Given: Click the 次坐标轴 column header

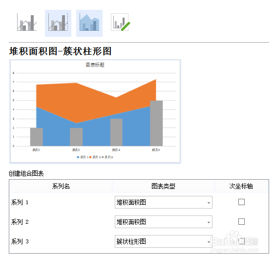Looking at the screenshot, I should (241, 186).
